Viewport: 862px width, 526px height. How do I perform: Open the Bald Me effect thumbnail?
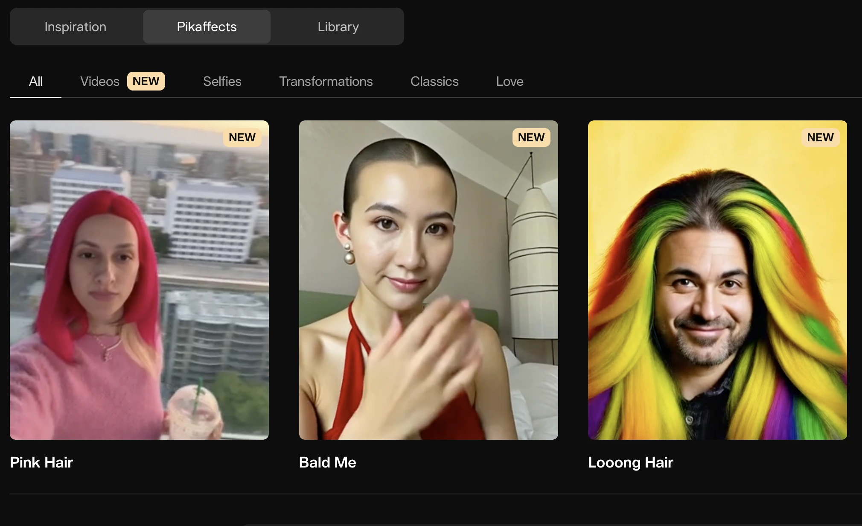(428, 280)
